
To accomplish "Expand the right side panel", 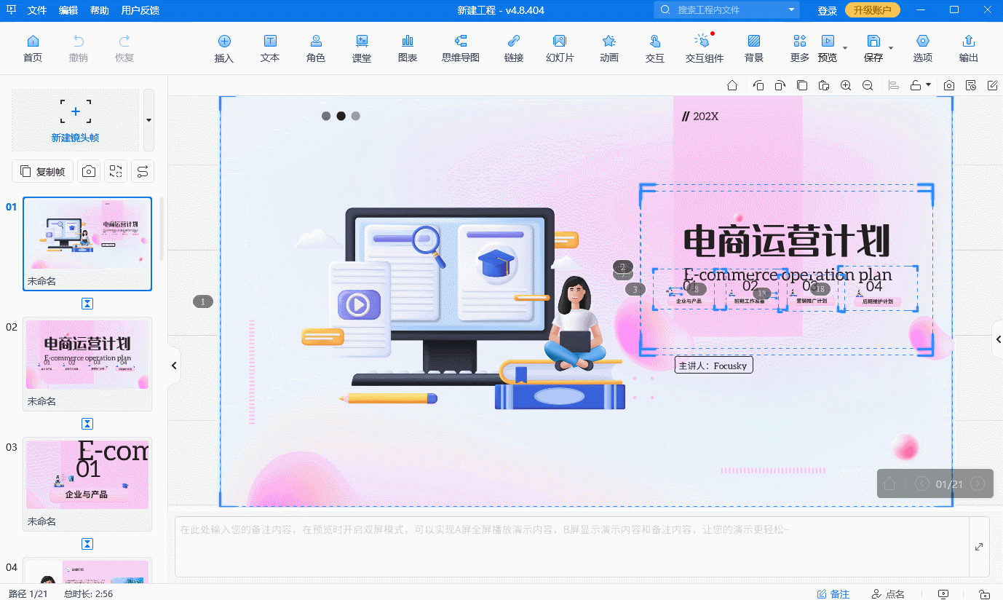I will point(997,339).
